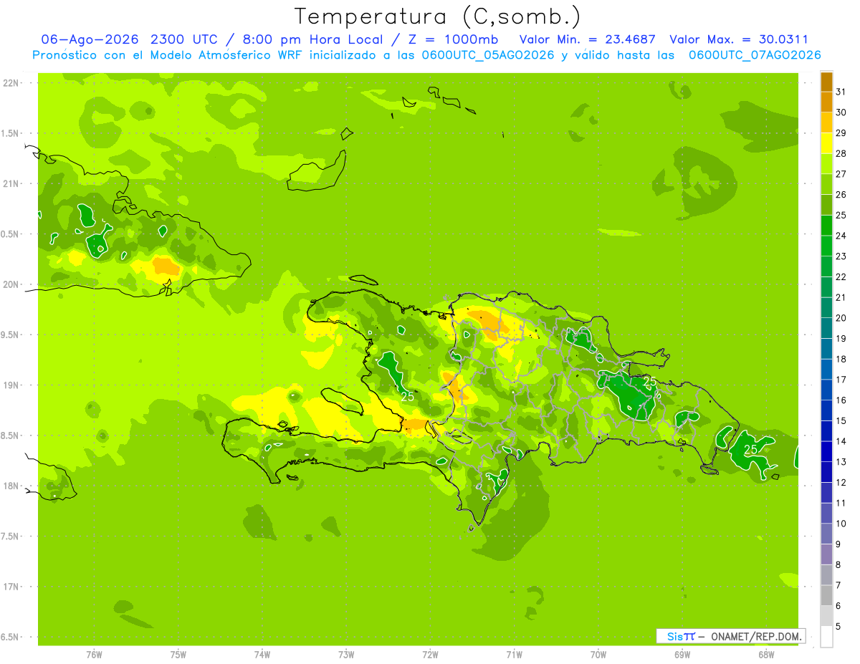Click the '19N' latitude axis label
This screenshot has width=860, height=664.
[x=11, y=385]
